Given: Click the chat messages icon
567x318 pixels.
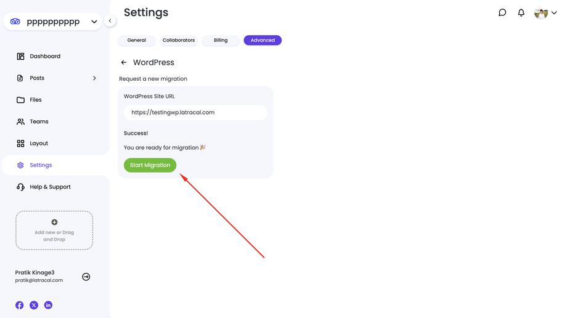Looking at the screenshot, I should (502, 12).
